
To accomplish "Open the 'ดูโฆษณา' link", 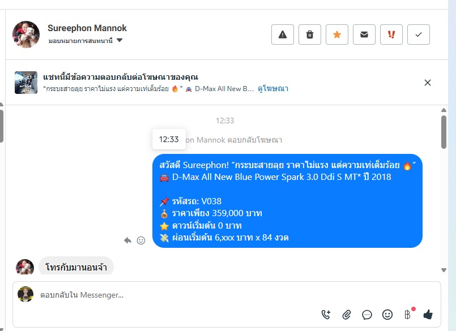I will (273, 89).
